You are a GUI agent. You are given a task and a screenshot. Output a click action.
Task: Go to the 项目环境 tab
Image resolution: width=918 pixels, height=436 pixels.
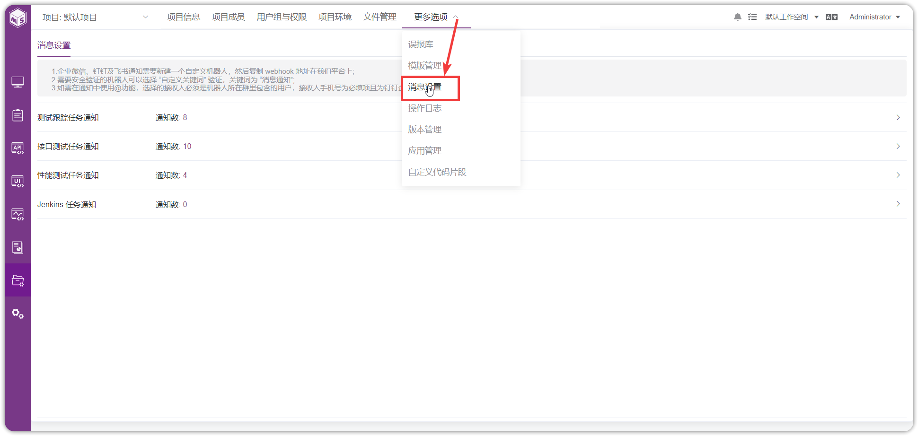point(335,17)
